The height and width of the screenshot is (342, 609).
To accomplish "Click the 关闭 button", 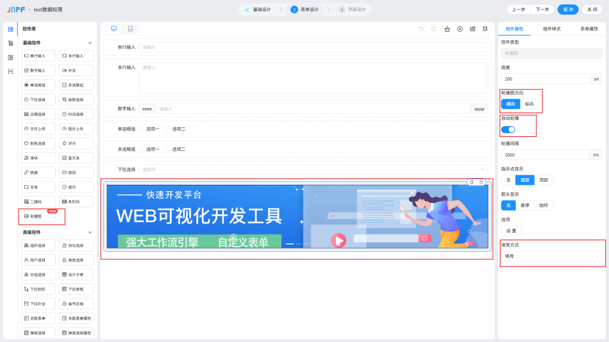I will pyautogui.click(x=592, y=10).
